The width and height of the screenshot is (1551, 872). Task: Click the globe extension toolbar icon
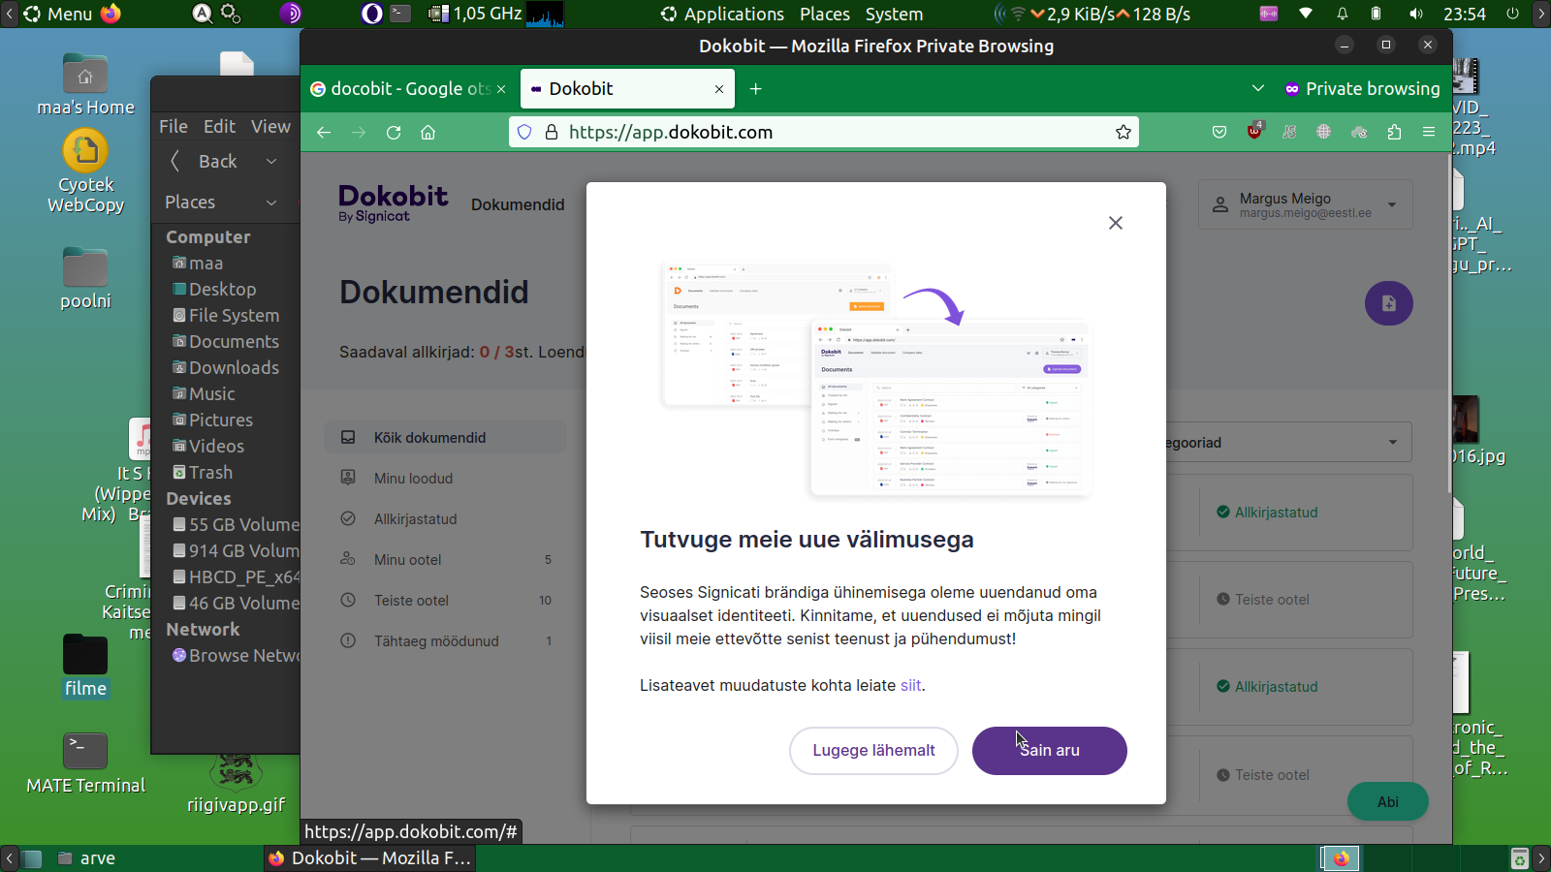point(1324,133)
